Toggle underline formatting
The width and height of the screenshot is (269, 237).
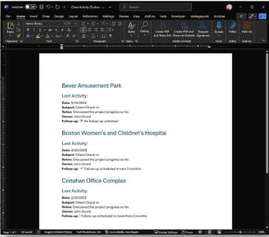coord(40,30)
